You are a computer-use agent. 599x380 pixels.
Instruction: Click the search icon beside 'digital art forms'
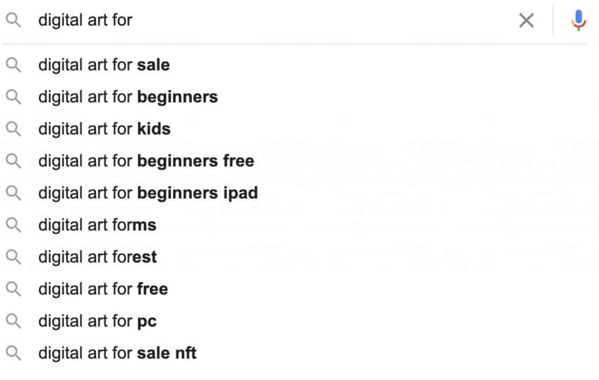pos(13,225)
